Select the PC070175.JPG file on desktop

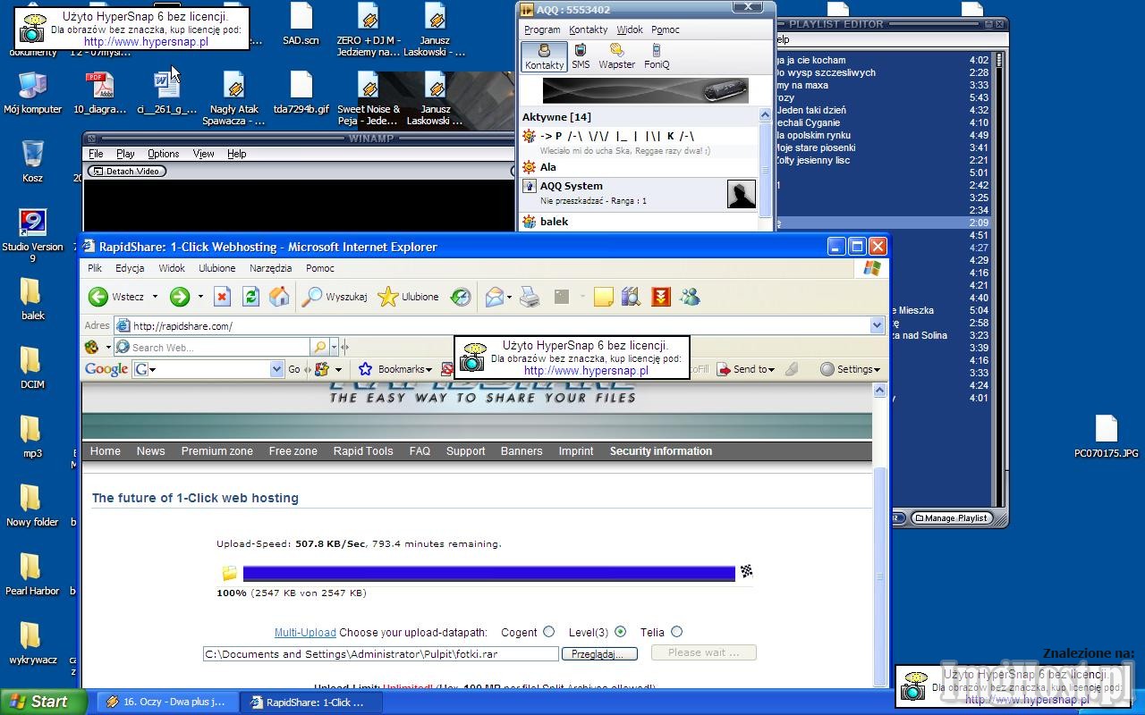click(1107, 437)
